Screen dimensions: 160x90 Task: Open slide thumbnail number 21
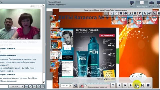point(56,34)
